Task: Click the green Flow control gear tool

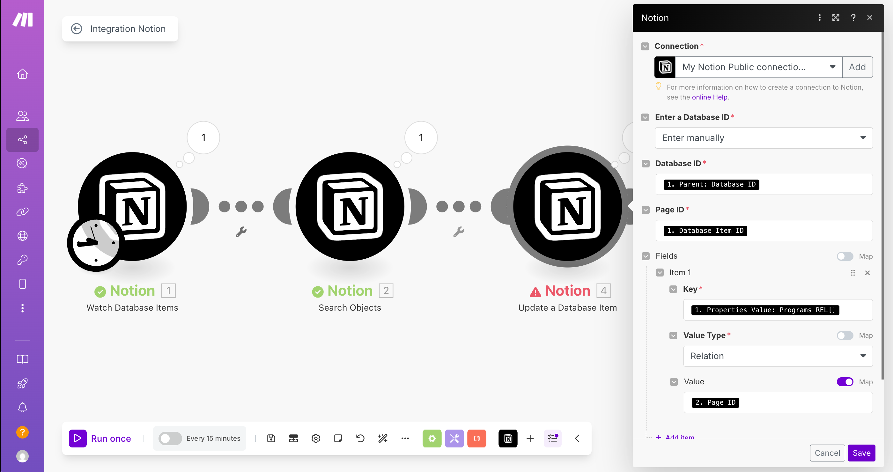Action: pos(432,439)
